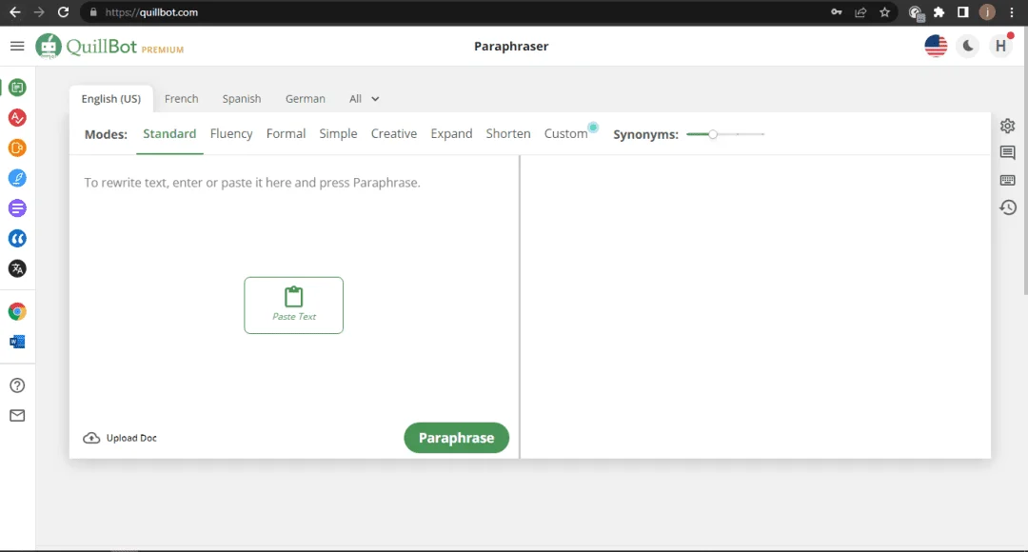Click the browser back arrow
Screen dimensions: 1028x552
click(x=14, y=11)
